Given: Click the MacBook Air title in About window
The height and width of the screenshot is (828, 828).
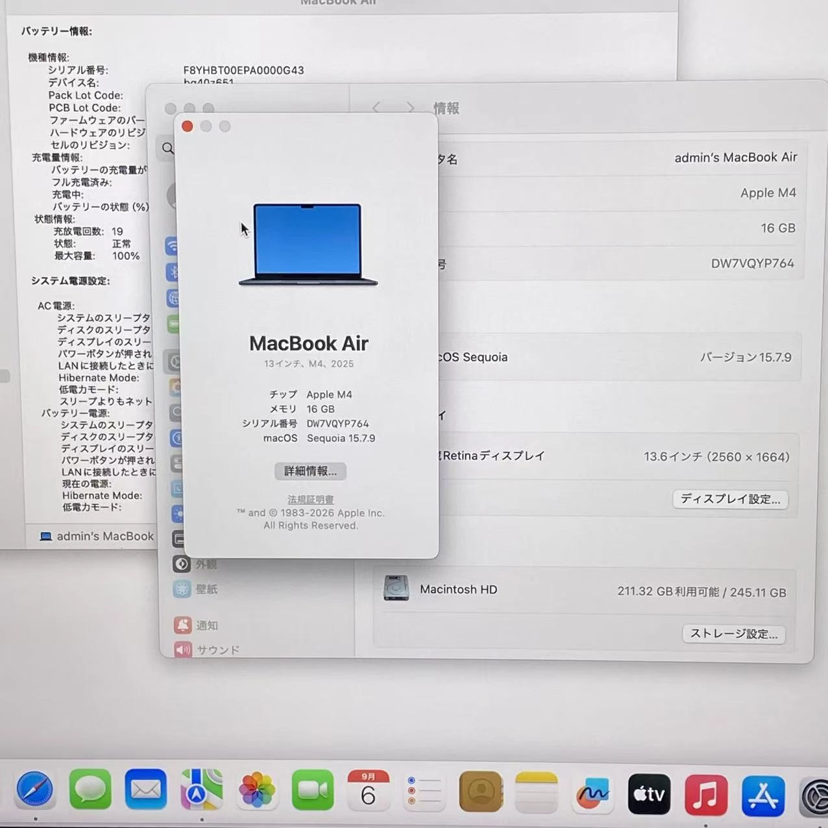Looking at the screenshot, I should (x=309, y=343).
